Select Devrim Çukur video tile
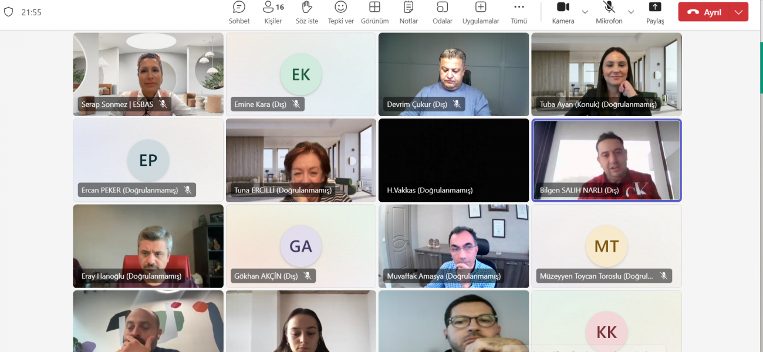Screen dimensions: 763x352 pos(454,74)
